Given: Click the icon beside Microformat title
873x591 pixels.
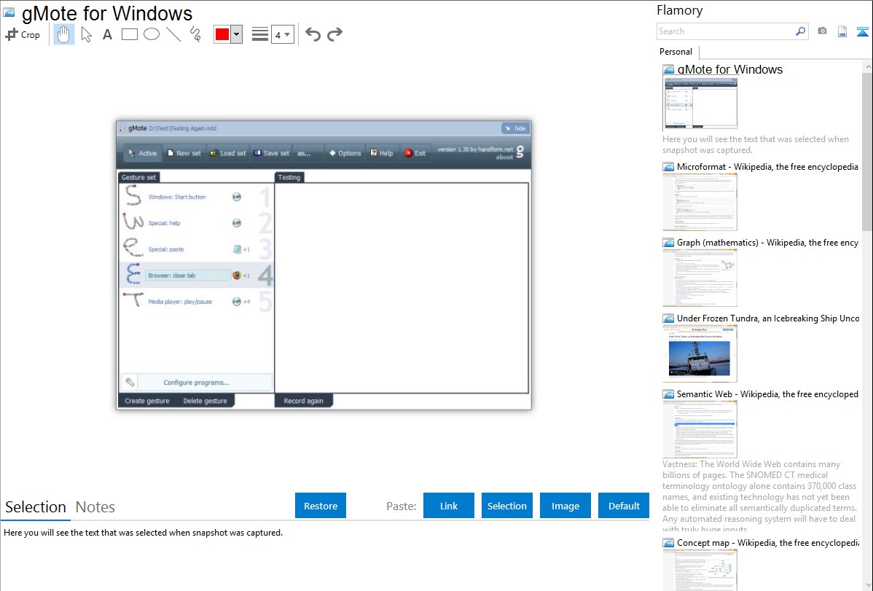Looking at the screenshot, I should [x=668, y=167].
